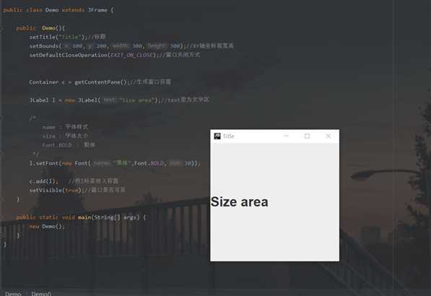This screenshot has width=431, height=296.
Task: Click Font.BOLD constant in setFont line
Action: tap(149, 163)
